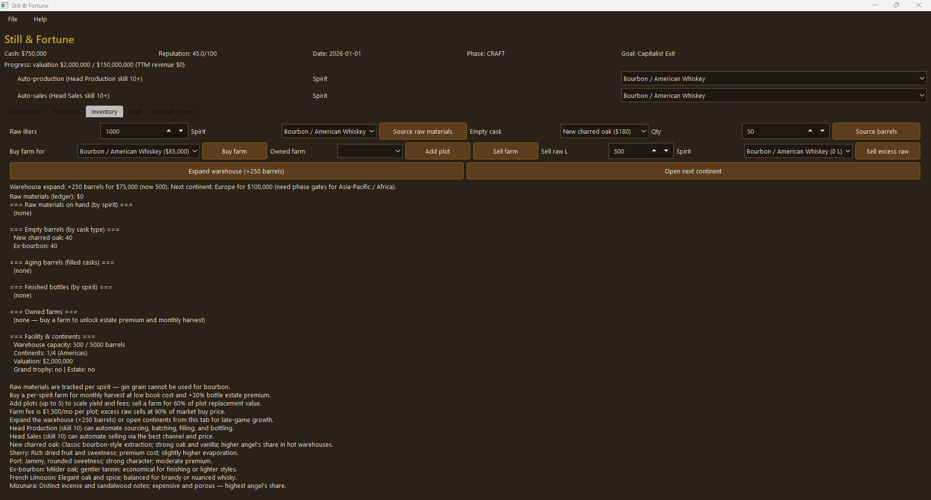931x500 pixels.
Task: Open Empty cask type dropdown
Action: (x=604, y=131)
